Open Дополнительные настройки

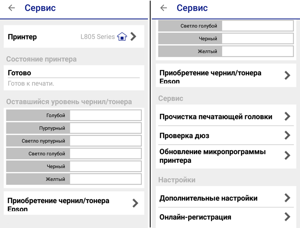(208, 198)
